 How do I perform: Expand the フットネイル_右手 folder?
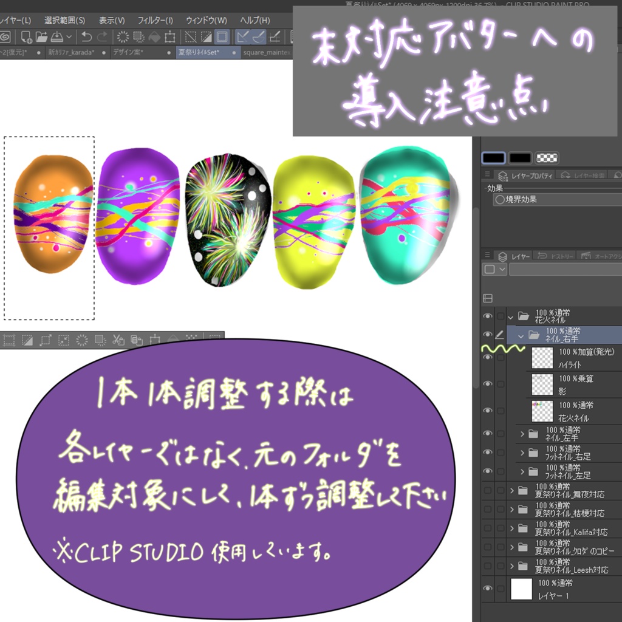click(x=522, y=453)
